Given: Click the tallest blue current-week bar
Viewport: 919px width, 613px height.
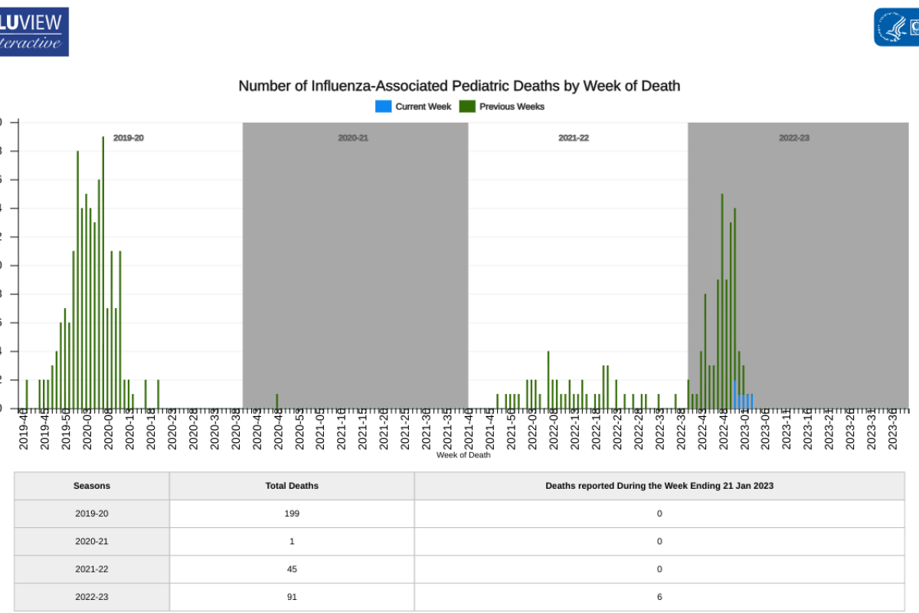Looking at the screenshot, I should point(735,394).
